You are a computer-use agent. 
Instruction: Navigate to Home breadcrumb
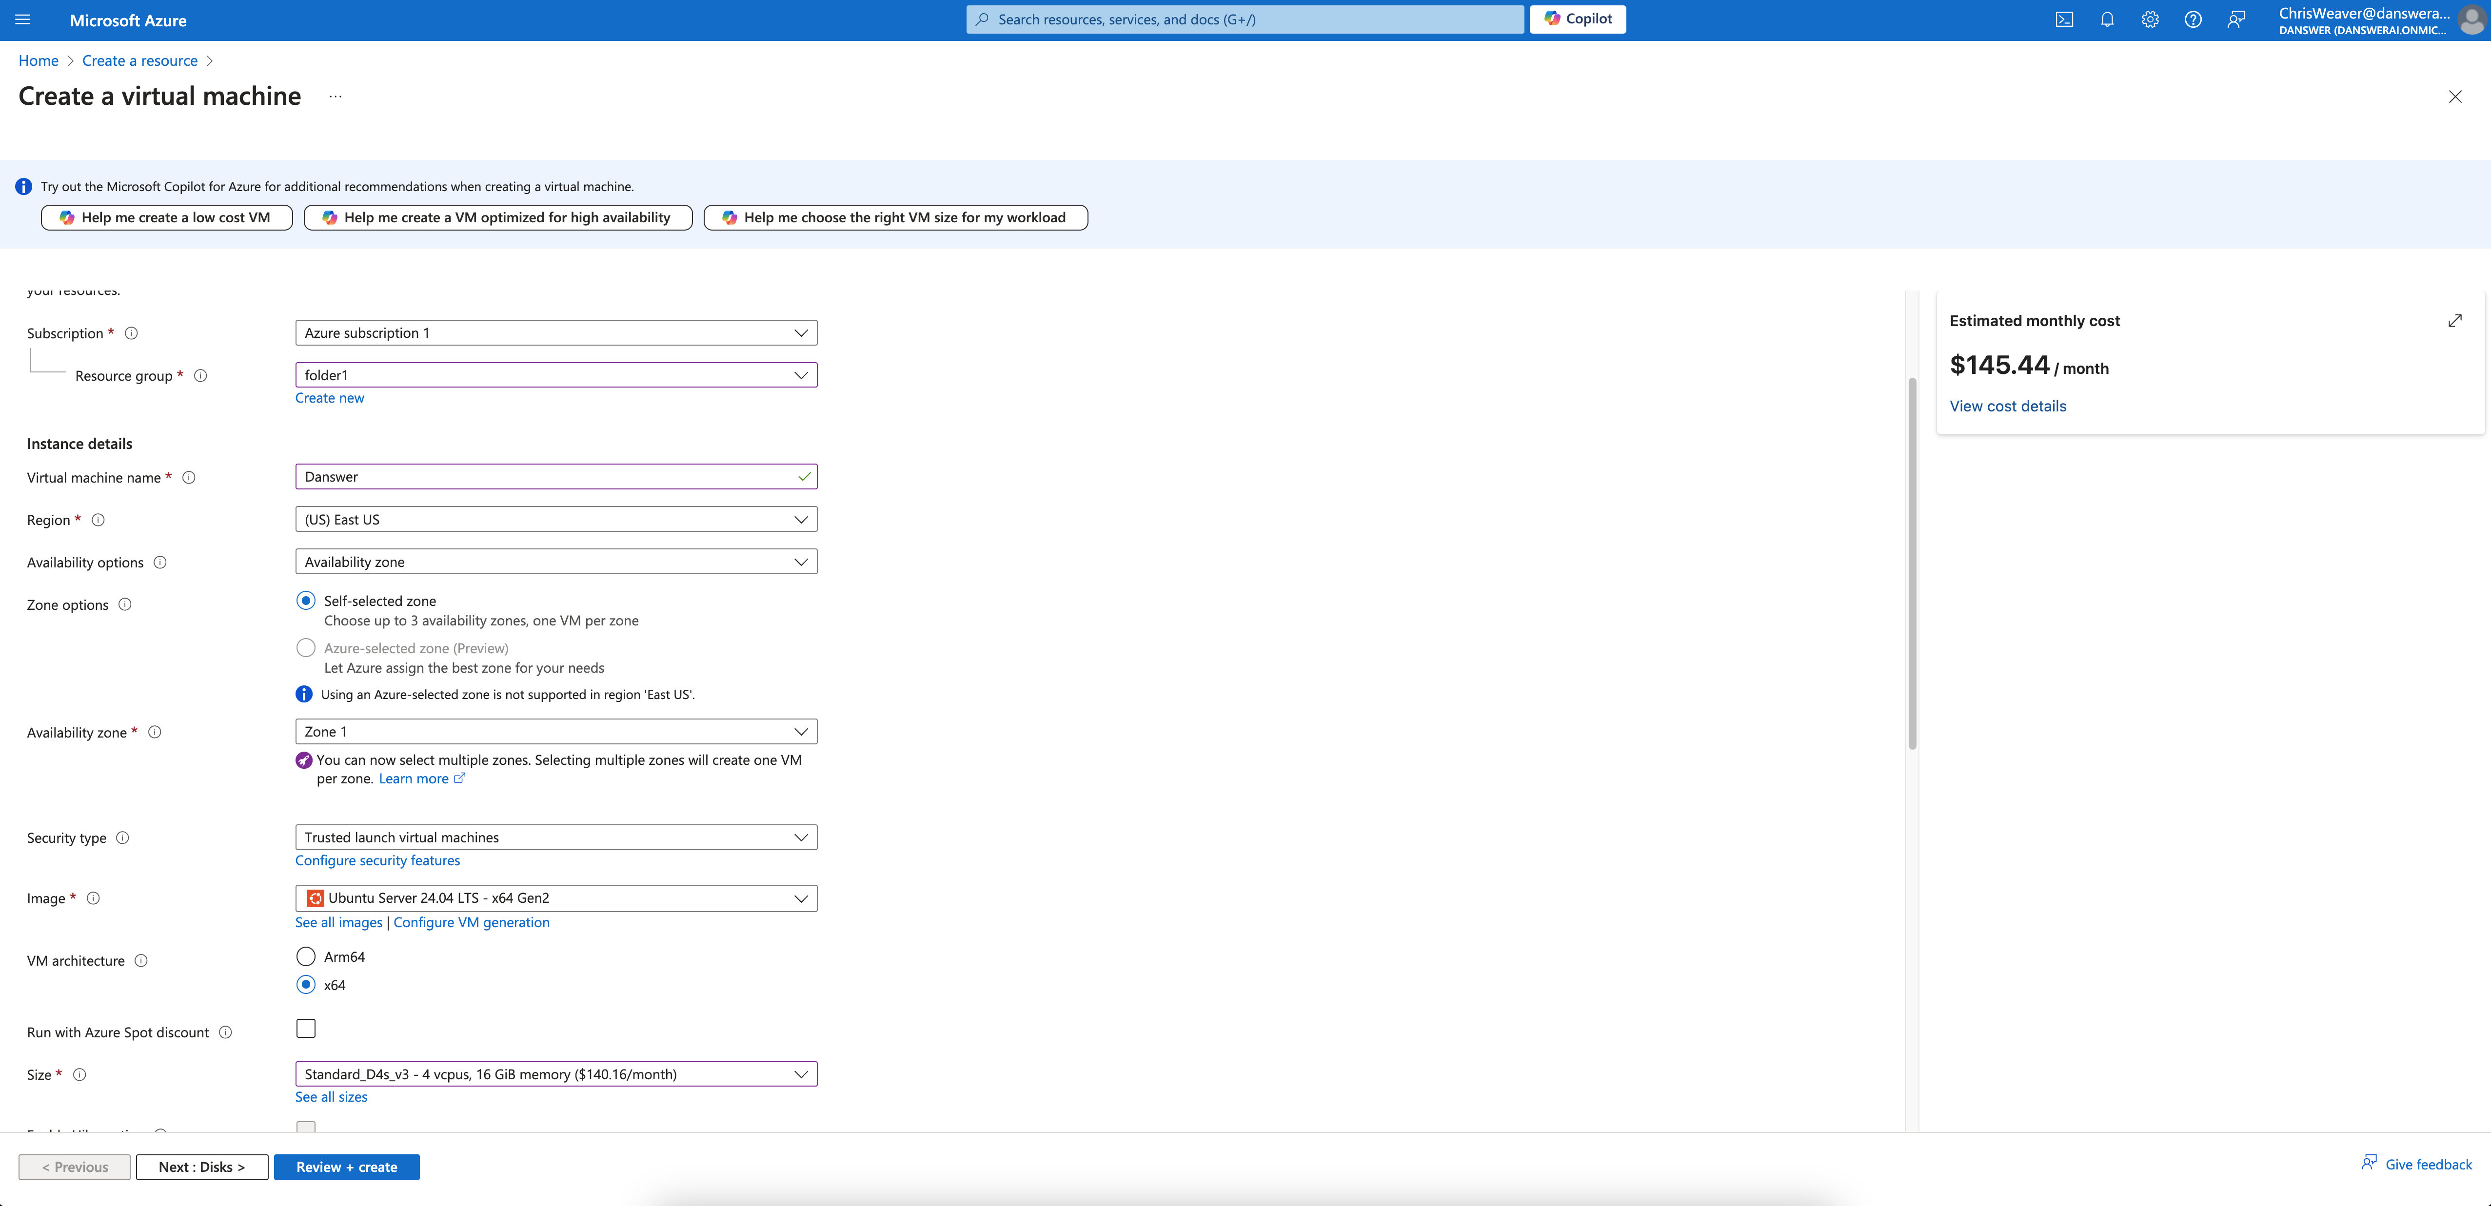coord(38,60)
